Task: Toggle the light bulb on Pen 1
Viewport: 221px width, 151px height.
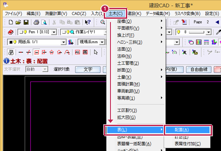Action: coord(25,32)
